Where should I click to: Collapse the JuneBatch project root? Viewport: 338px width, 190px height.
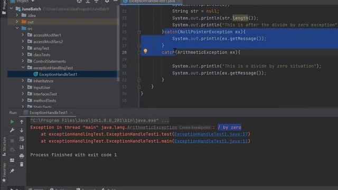coord(12,8)
